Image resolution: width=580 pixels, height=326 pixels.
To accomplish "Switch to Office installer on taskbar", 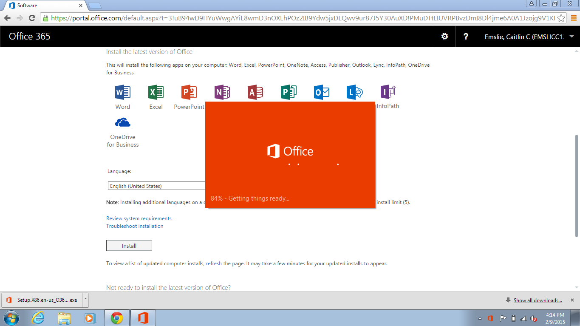I will (x=143, y=318).
